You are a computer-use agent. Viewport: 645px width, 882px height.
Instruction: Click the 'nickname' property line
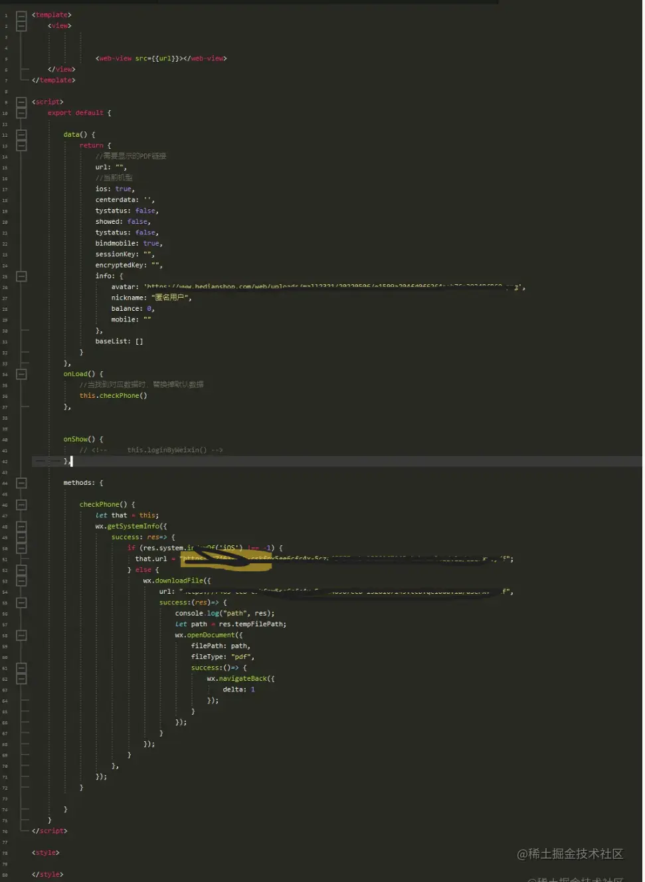tap(151, 298)
